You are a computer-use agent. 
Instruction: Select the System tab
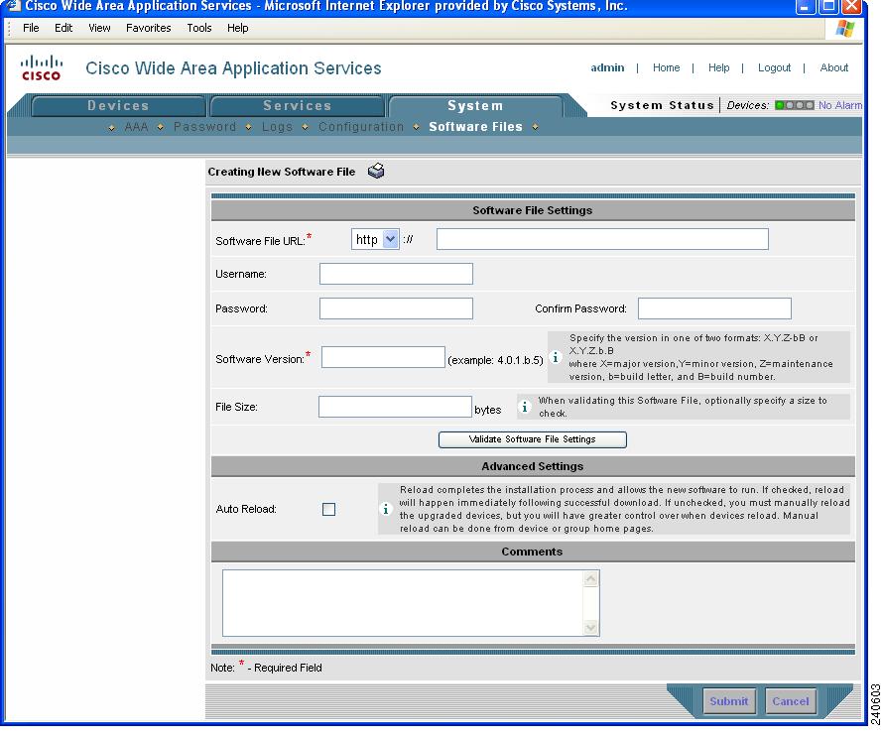click(475, 106)
